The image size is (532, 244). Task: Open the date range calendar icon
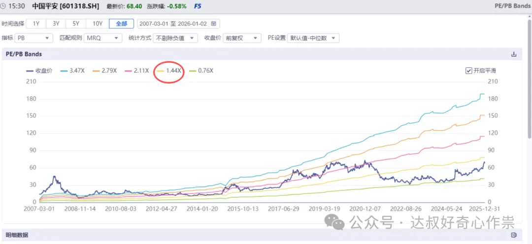[213, 24]
